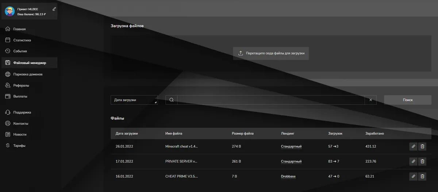Click the Рефералы users icon
The image size is (438, 192).
pyautogui.click(x=7, y=85)
